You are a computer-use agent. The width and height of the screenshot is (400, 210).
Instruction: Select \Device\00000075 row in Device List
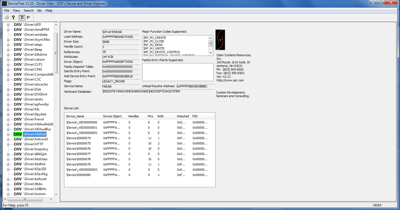click(x=79, y=143)
